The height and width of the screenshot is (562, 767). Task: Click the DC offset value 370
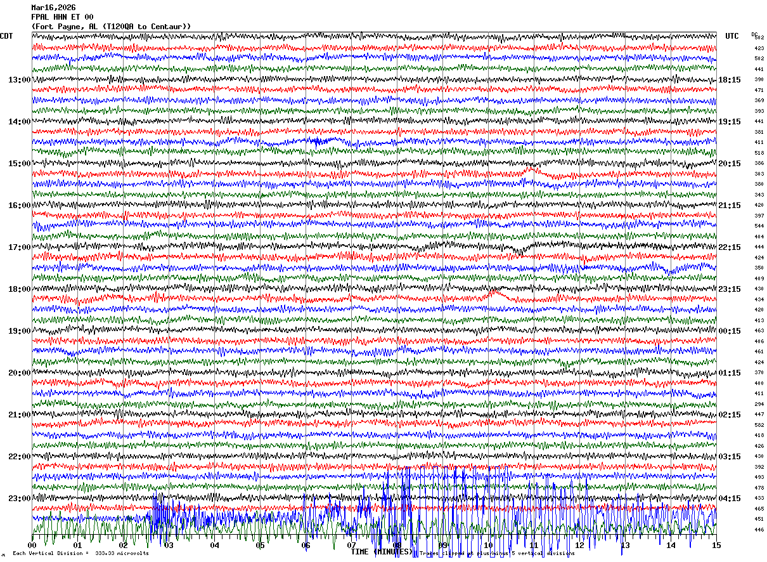pyautogui.click(x=759, y=373)
